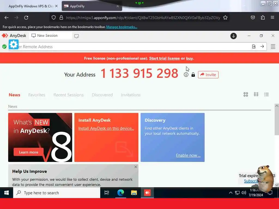Reload the current browser page

(26, 18)
